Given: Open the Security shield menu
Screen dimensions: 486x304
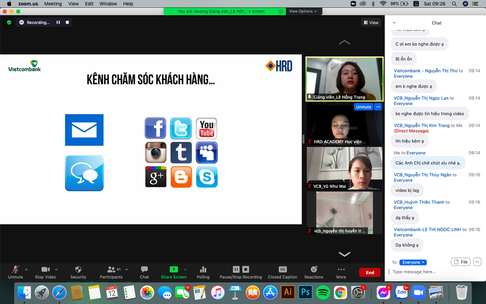Looking at the screenshot, I should (x=78, y=272).
